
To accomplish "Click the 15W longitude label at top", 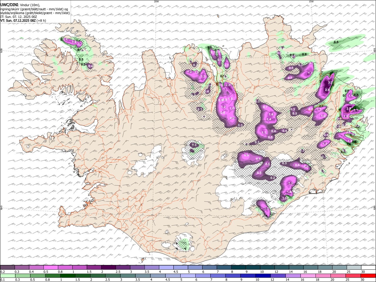I will pyautogui.click(x=311, y=1).
